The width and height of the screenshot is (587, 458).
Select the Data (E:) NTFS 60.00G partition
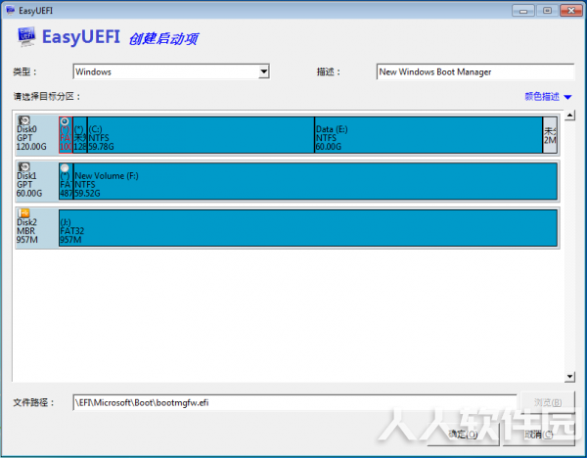429,135
